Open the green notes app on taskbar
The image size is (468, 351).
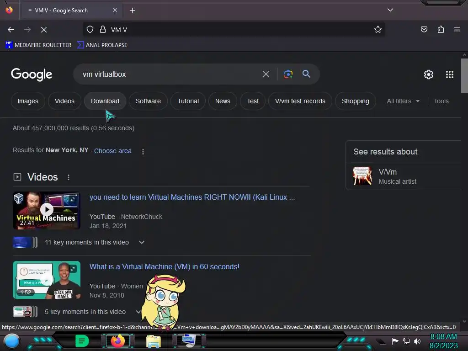point(82,341)
